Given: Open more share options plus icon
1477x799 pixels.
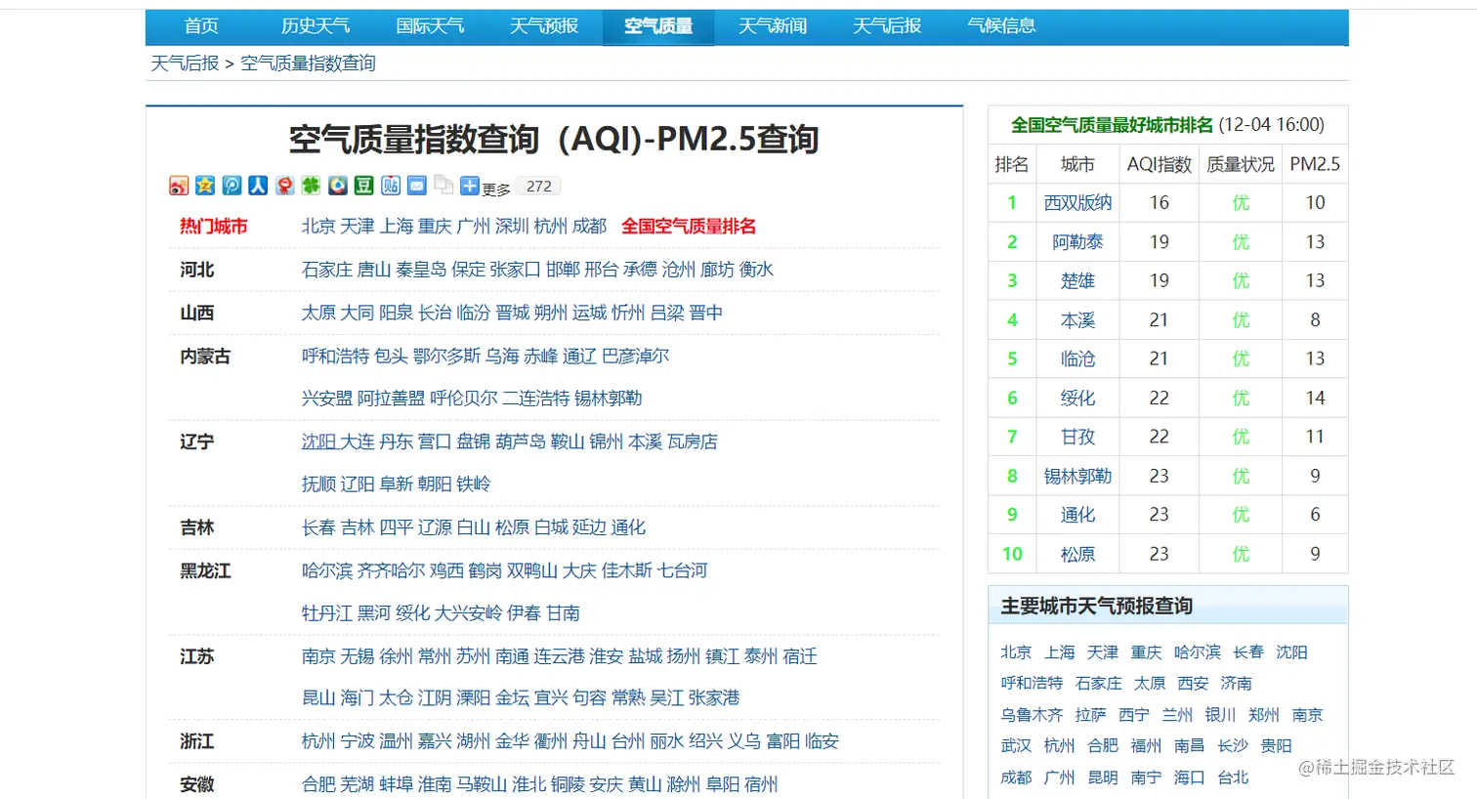Looking at the screenshot, I should pyautogui.click(x=470, y=186).
